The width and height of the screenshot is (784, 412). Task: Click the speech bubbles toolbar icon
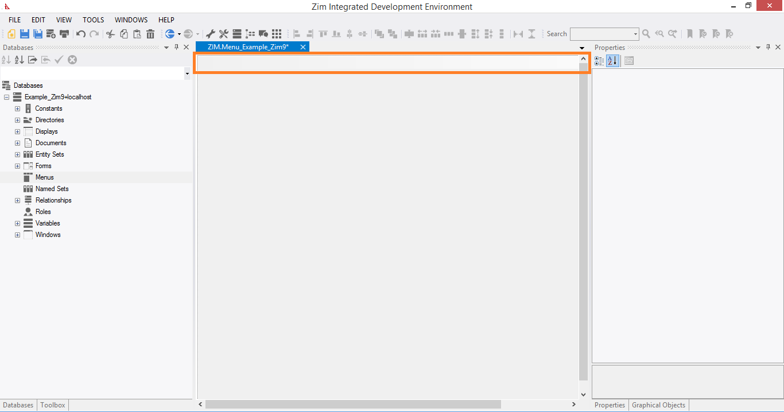263,34
